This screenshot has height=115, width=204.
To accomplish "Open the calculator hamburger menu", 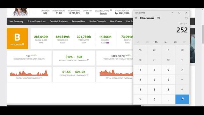I will click(x=136, y=18).
